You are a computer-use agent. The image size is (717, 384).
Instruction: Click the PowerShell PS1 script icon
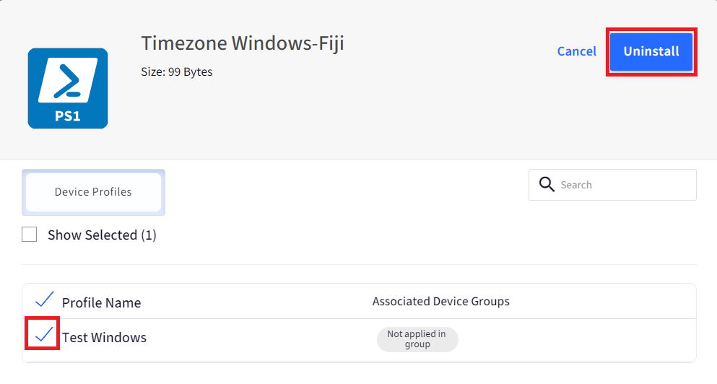(x=68, y=88)
